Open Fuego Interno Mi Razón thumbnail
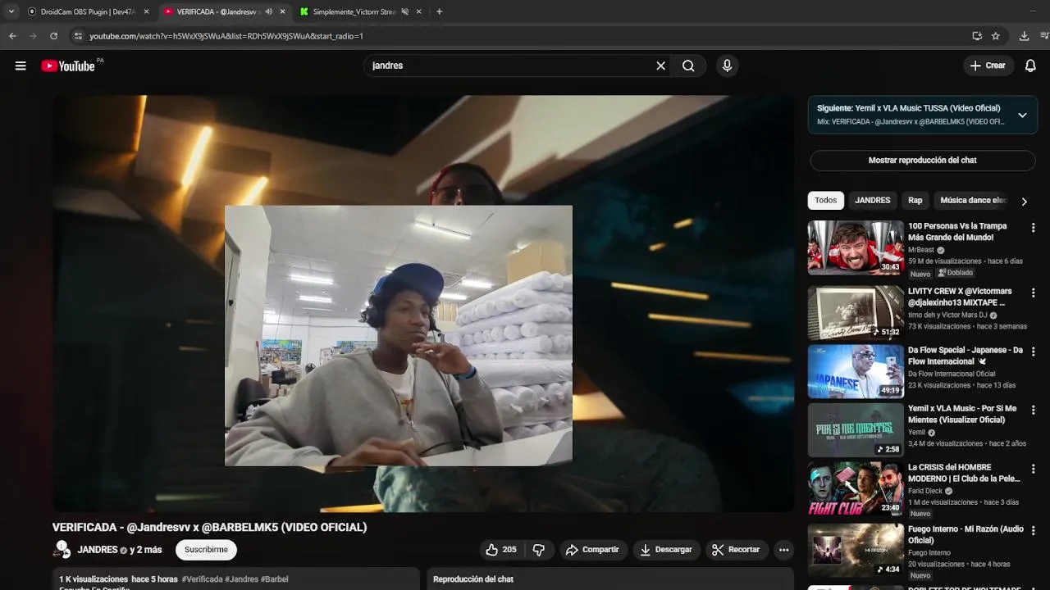The height and width of the screenshot is (590, 1050). tap(856, 550)
